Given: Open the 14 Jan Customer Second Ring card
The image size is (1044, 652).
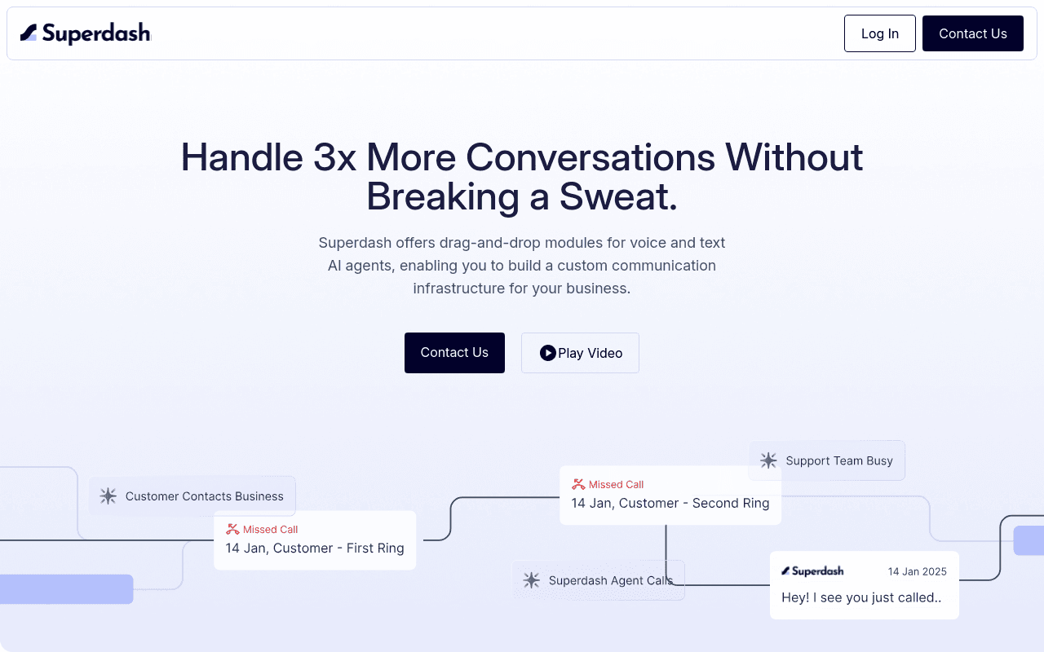Looking at the screenshot, I should (670, 496).
